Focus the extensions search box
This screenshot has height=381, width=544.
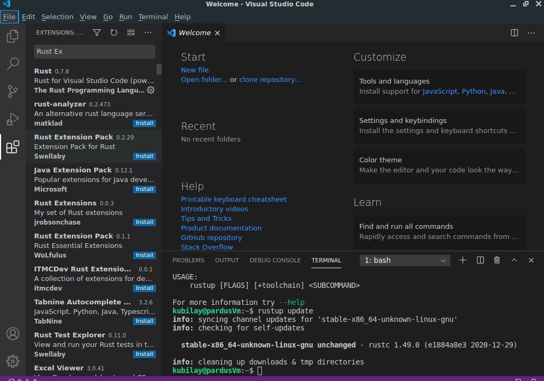tap(94, 52)
